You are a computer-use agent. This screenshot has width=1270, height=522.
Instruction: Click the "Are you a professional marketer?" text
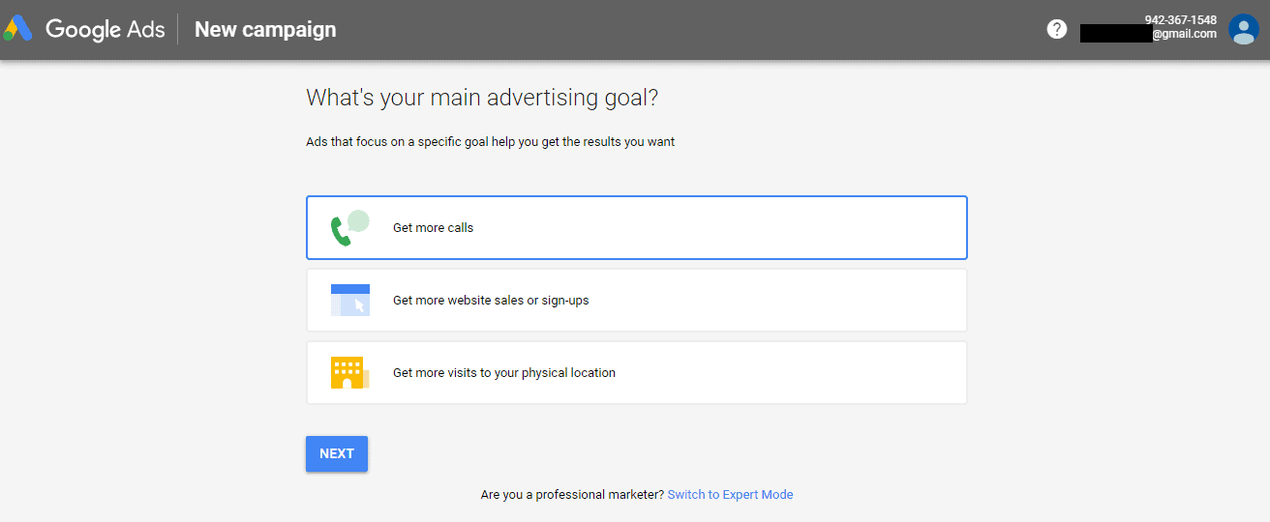[572, 495]
